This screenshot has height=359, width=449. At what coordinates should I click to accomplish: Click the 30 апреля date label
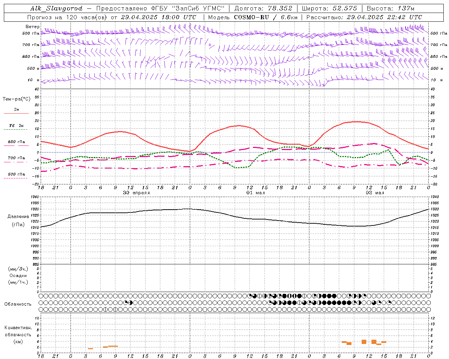136,193
